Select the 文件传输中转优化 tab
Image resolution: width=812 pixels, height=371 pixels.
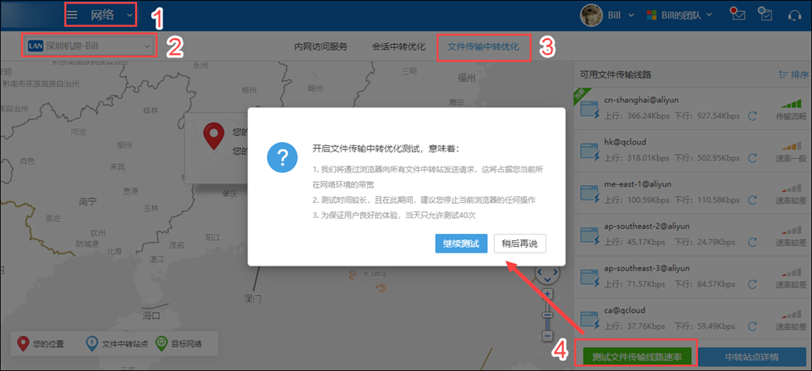coord(483,46)
